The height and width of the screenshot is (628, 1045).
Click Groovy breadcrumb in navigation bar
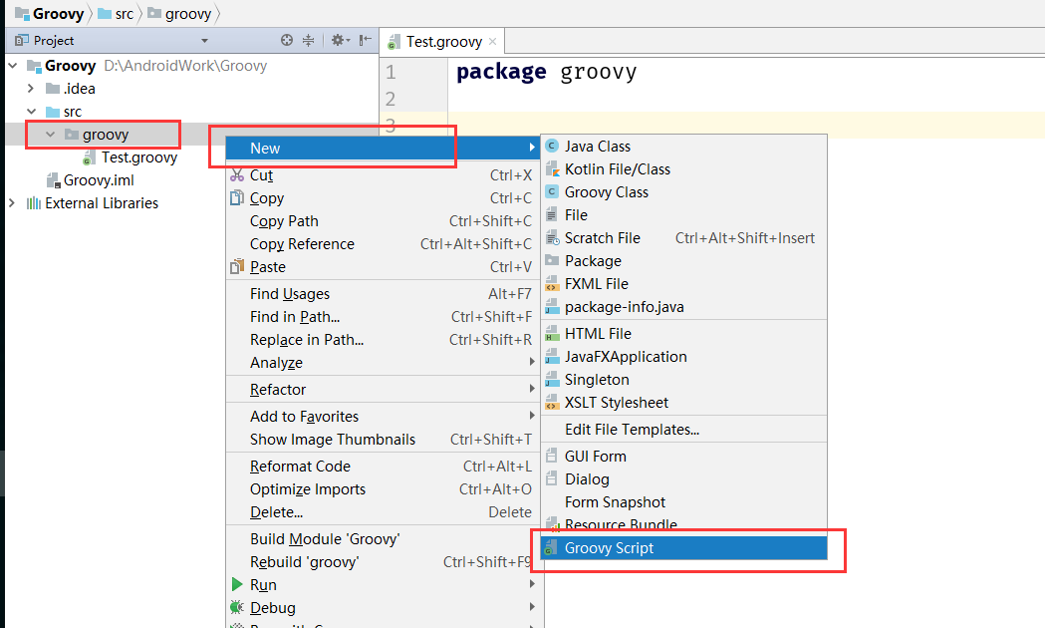tap(50, 13)
